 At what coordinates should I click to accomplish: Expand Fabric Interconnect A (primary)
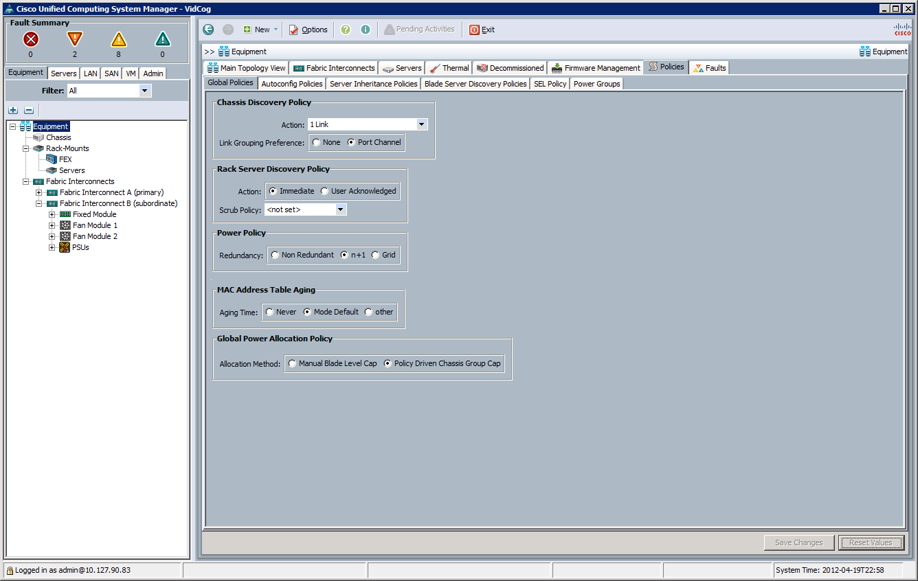[38, 192]
